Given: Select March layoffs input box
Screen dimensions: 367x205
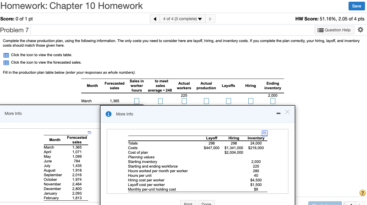Looking at the screenshot, I should click(228, 101).
